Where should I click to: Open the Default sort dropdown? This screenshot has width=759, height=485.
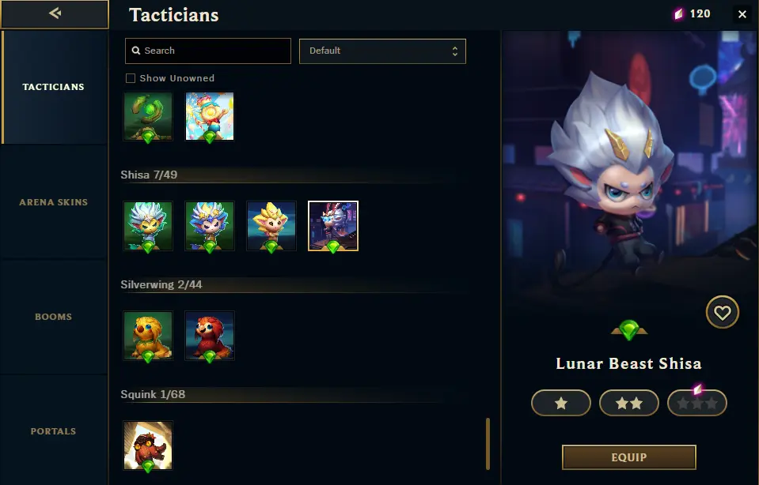(x=382, y=51)
